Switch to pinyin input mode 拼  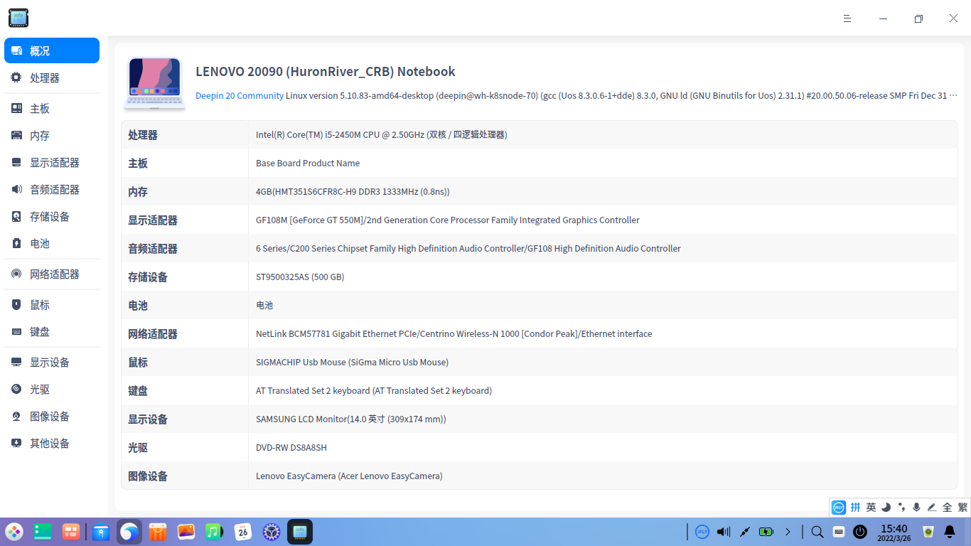point(855,507)
